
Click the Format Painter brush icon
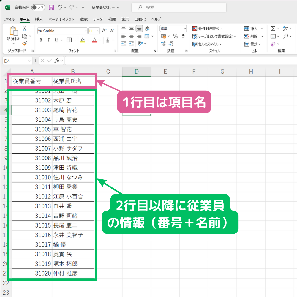coord(25,43)
